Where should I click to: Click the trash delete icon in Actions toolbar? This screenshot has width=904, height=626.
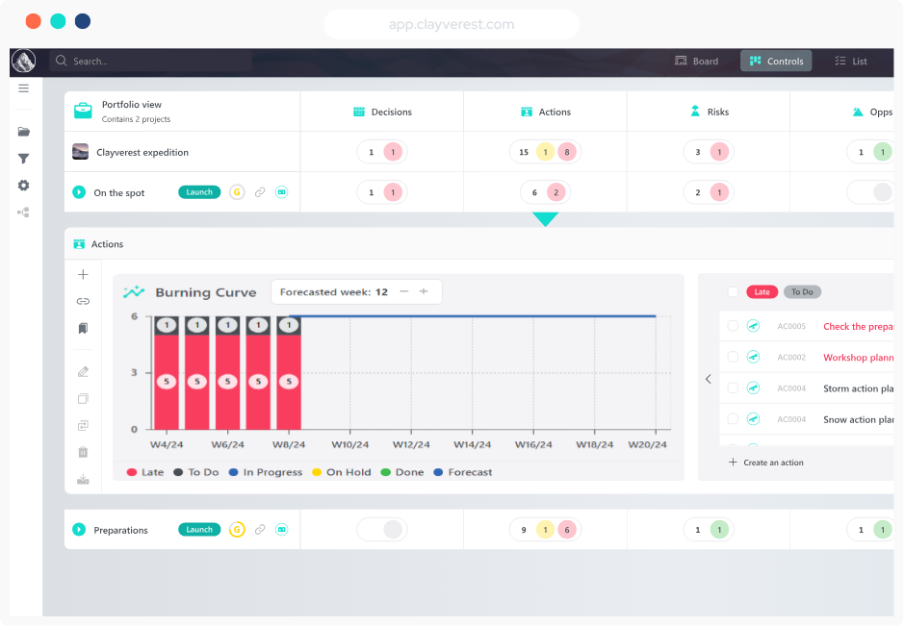[x=83, y=452]
